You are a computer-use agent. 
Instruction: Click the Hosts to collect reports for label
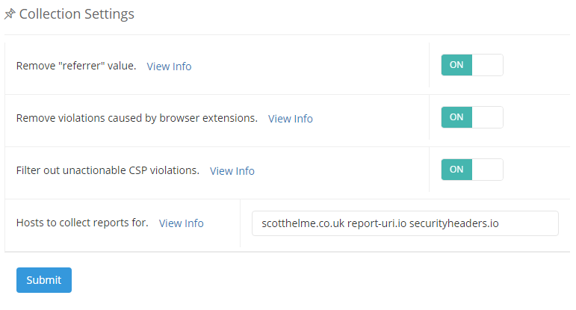point(82,223)
